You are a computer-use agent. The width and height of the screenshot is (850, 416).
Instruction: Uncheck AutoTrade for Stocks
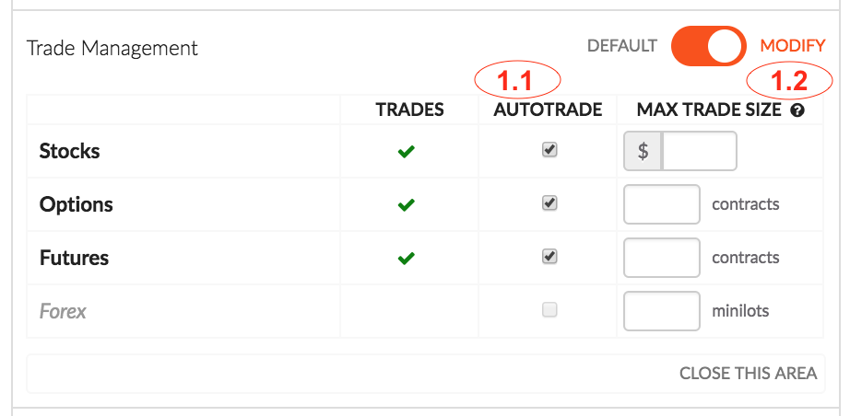549,150
